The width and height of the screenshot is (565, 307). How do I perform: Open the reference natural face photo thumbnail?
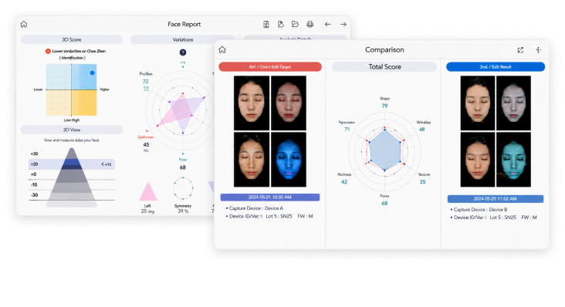[252, 103]
